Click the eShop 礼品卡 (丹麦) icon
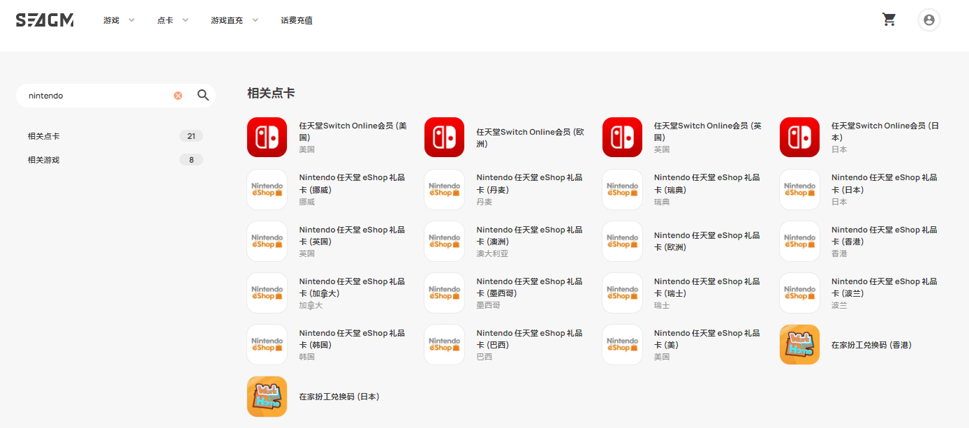Screen dimensions: 969x428 (x=444, y=189)
